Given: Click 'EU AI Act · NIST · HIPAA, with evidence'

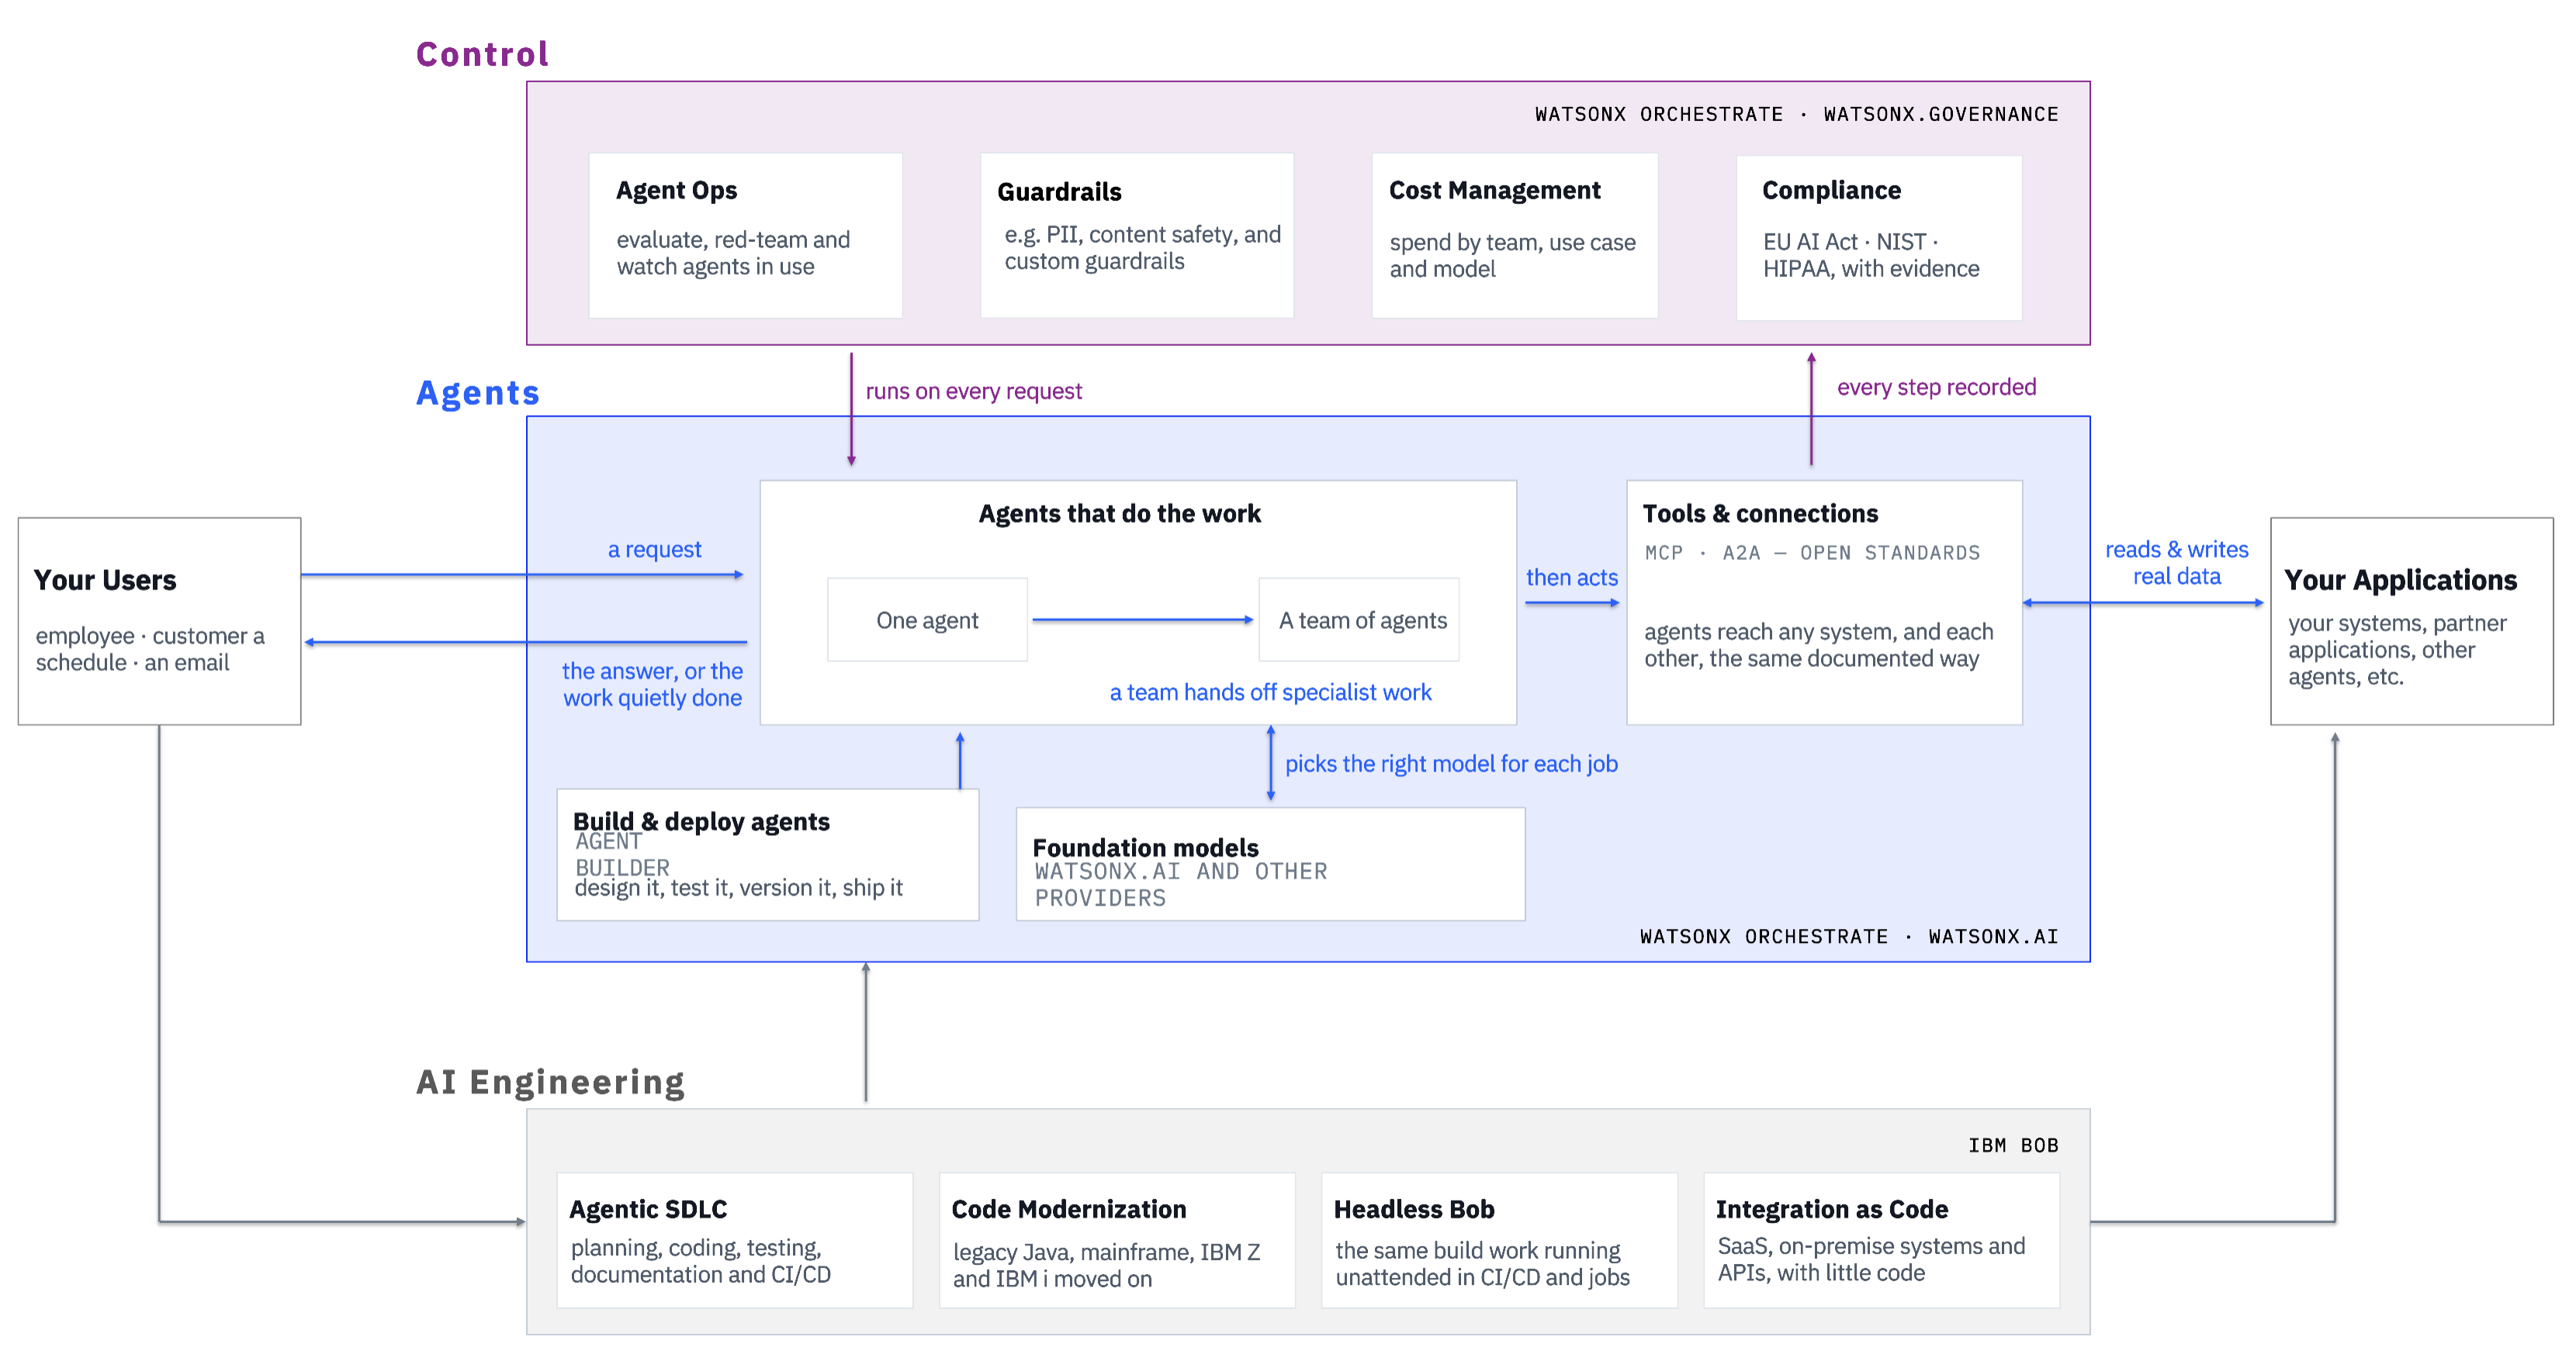Looking at the screenshot, I should [1871, 255].
